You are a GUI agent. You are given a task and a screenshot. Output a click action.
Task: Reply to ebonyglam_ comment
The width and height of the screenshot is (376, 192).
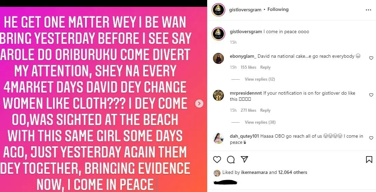[x=265, y=67]
